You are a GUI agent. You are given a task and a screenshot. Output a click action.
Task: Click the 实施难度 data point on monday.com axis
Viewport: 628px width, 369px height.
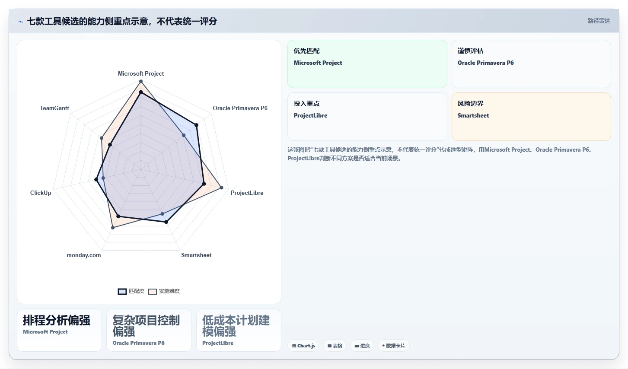pos(113,227)
